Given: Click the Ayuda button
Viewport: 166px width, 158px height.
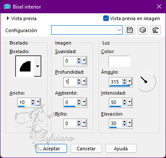Looking at the screenshot, I should tap(121, 149).
